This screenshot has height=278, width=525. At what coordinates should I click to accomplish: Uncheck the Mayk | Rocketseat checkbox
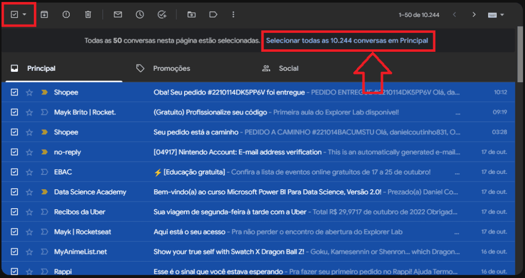14,232
